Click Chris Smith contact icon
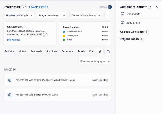 point(122,14)
